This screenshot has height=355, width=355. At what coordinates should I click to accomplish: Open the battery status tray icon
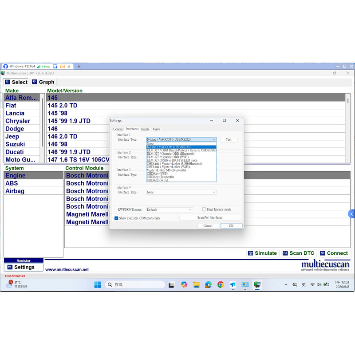(x=326, y=284)
